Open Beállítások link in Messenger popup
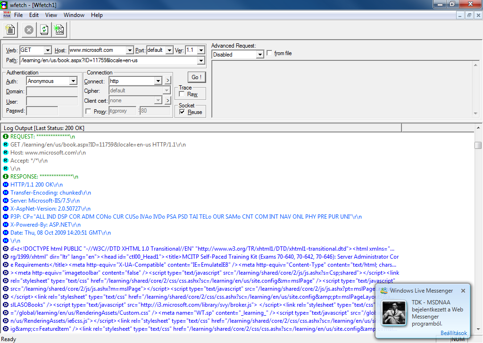483x343 pixels. 453,333
